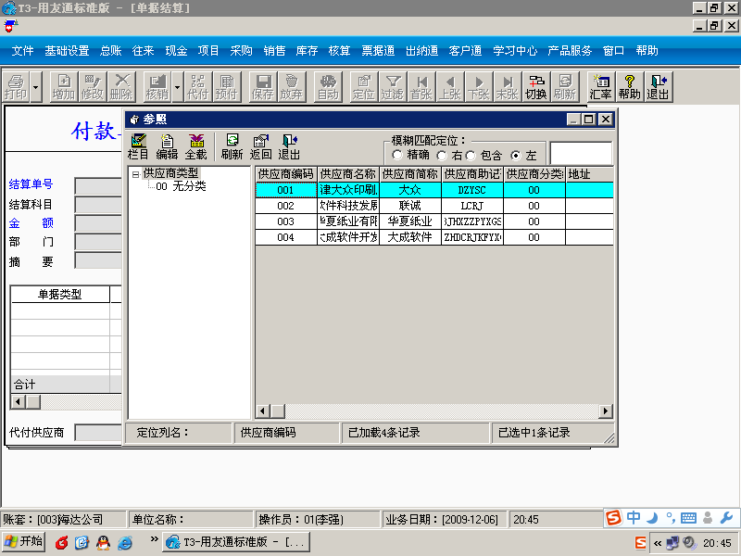Select the 左 left match radio button
This screenshot has height=556, width=741.
(x=516, y=155)
